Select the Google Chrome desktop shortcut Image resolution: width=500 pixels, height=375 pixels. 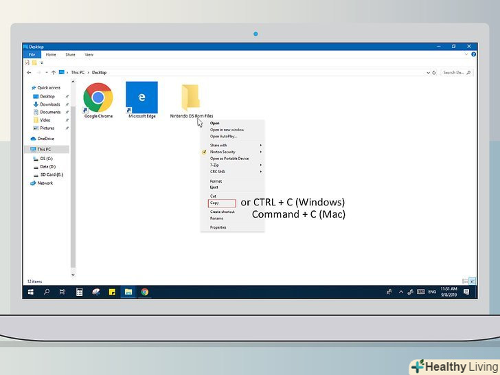click(x=98, y=100)
